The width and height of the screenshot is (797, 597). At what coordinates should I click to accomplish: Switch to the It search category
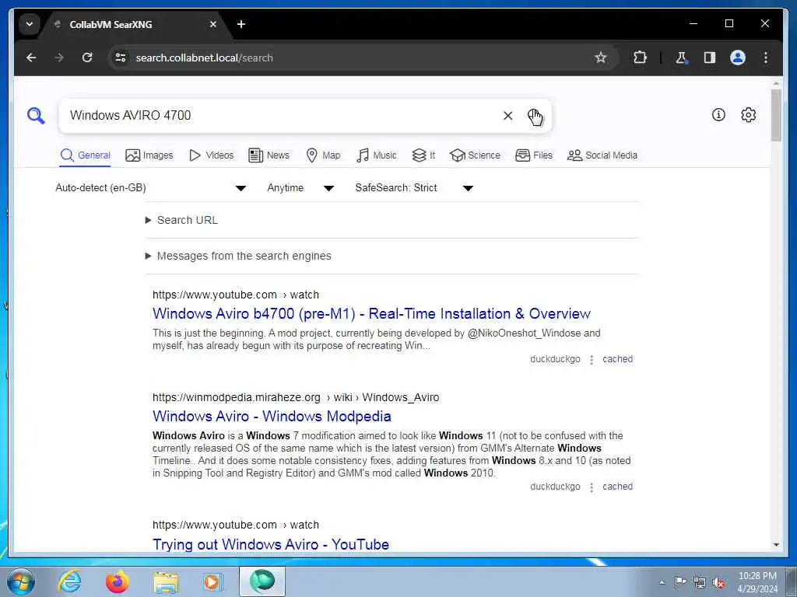[x=423, y=155]
